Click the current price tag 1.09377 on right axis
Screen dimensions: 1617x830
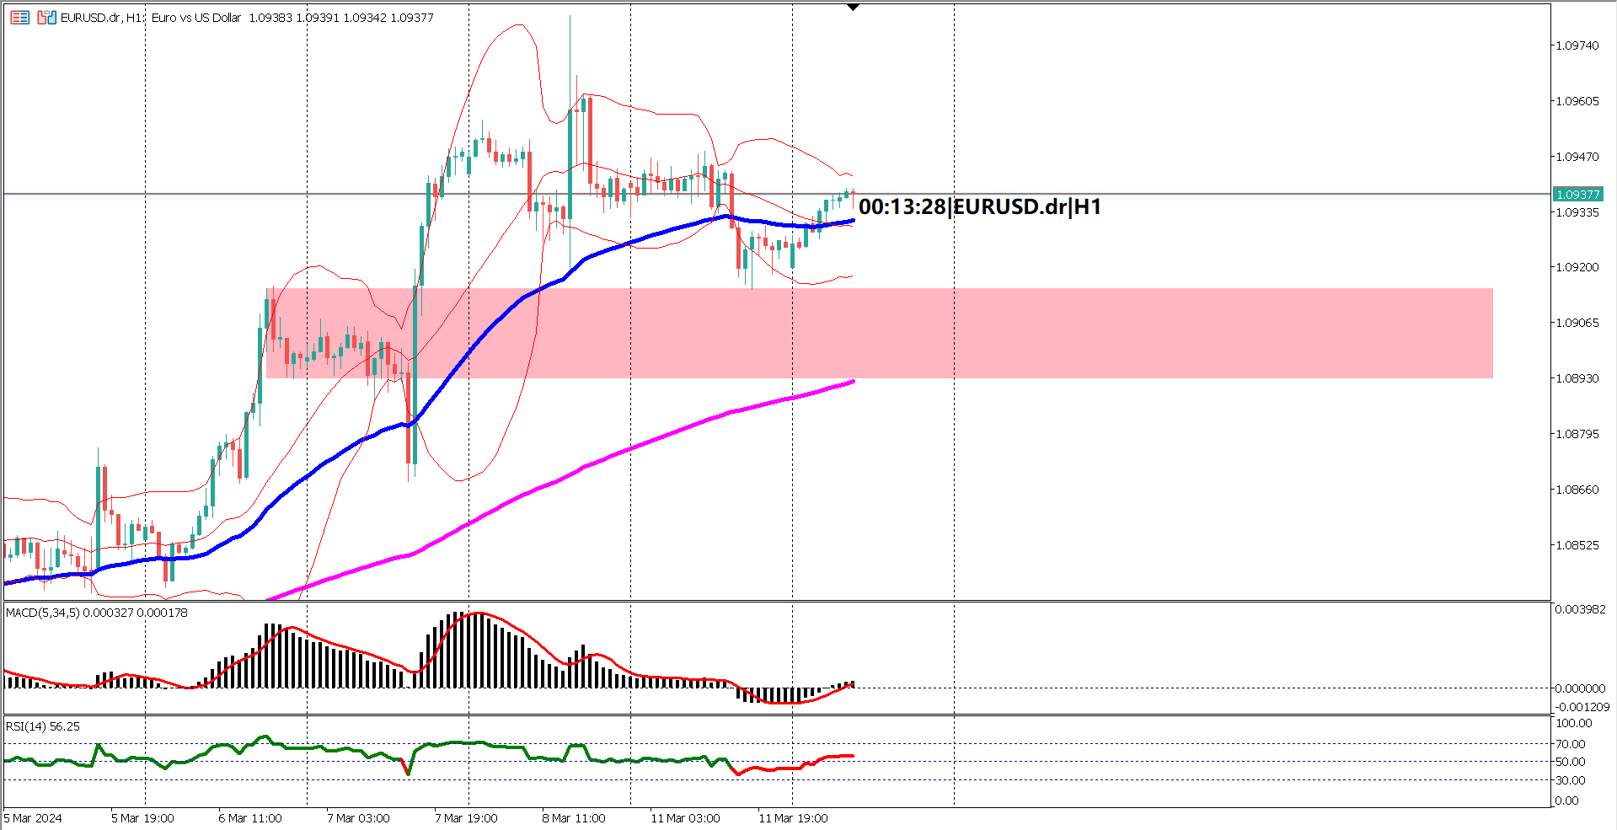[1580, 195]
